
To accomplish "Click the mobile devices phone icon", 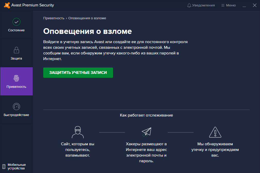I will pos(4,167).
